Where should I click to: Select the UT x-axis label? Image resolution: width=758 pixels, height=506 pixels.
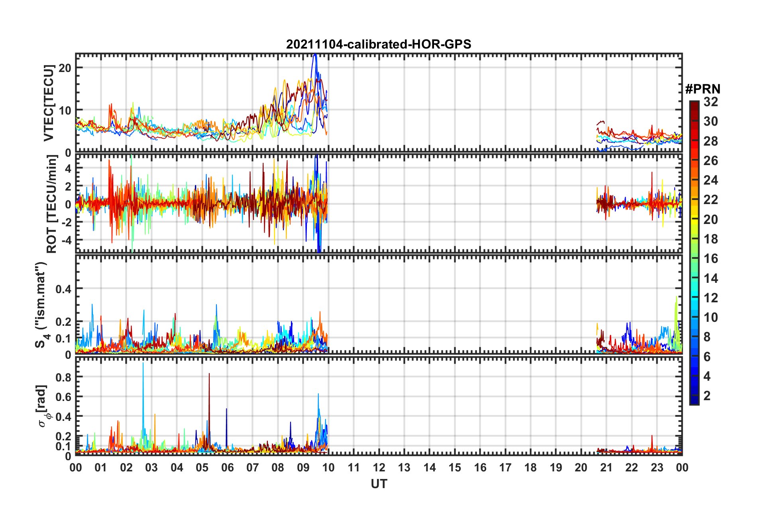pos(379,484)
